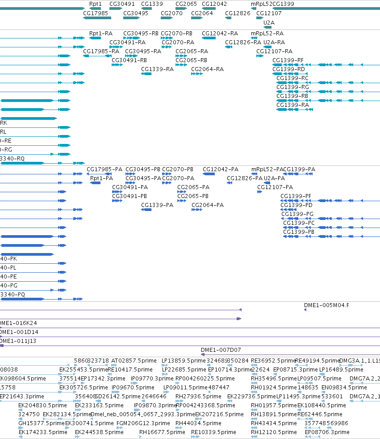Click the CG12826-RA transcript label

click(243, 42)
